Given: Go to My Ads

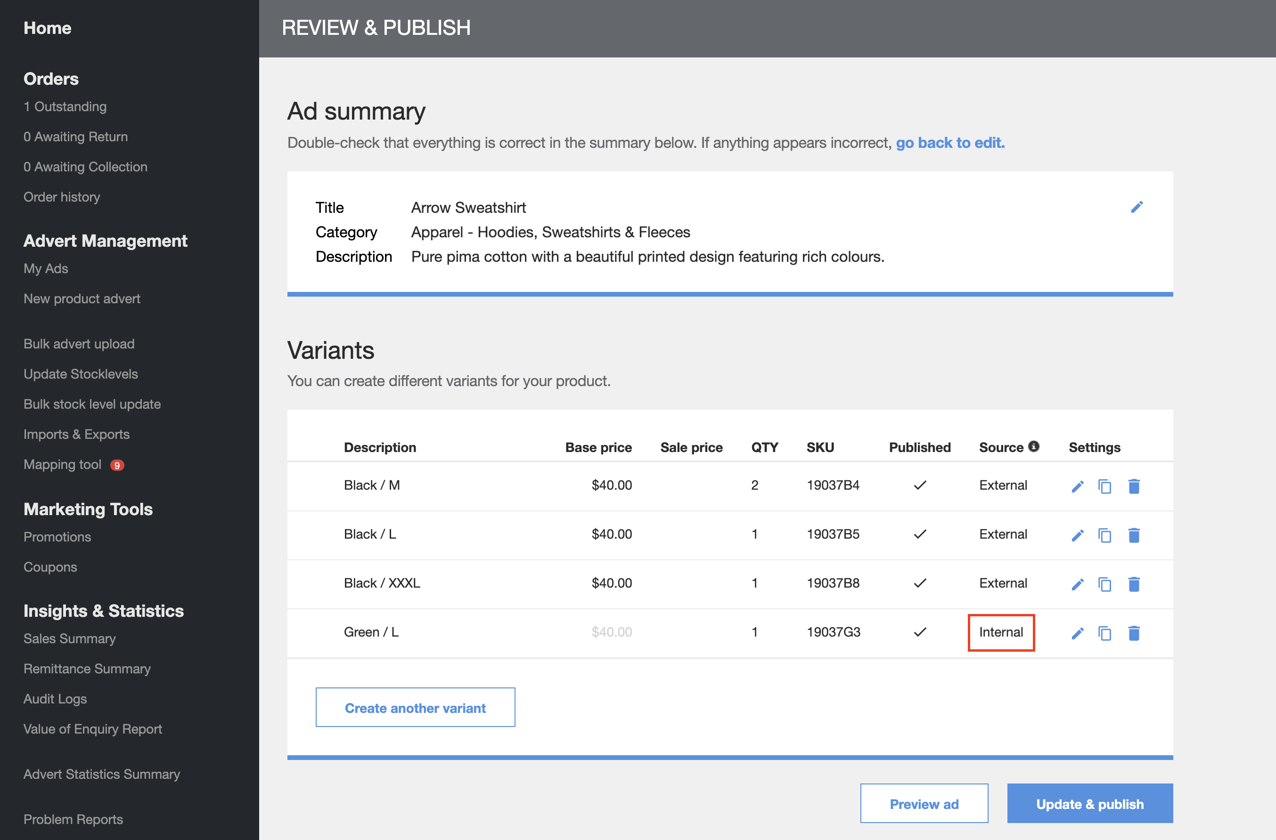Looking at the screenshot, I should click(x=46, y=268).
